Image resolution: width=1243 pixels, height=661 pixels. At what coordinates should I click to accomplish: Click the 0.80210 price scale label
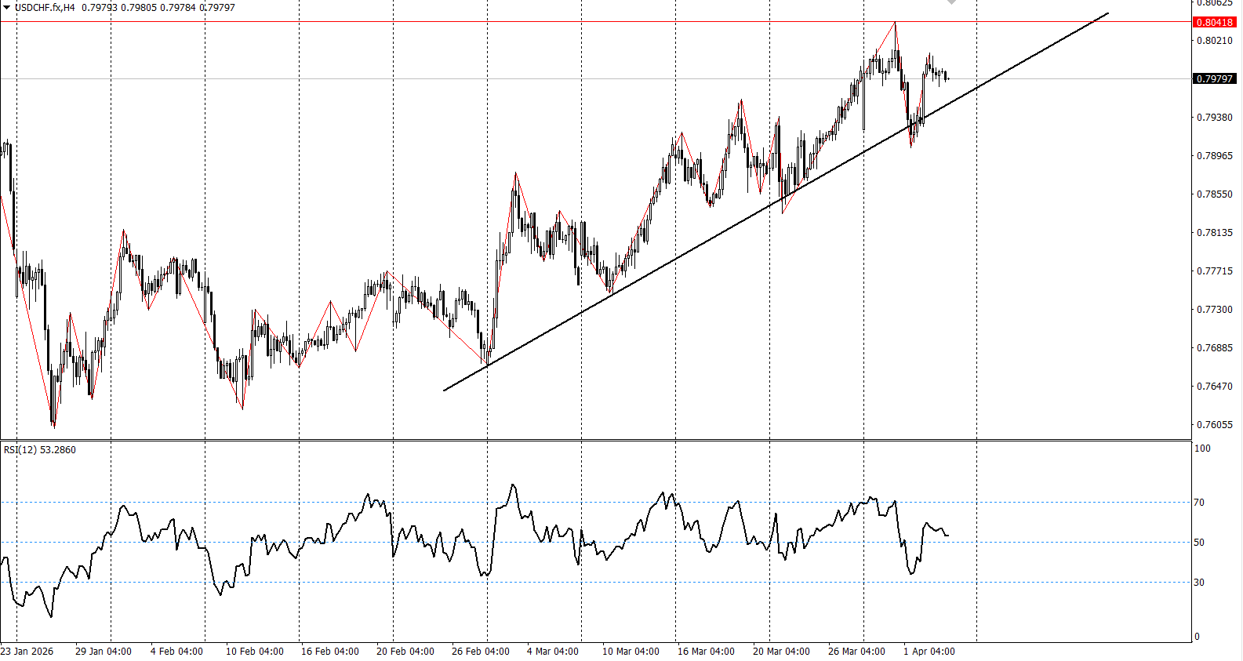(1214, 40)
